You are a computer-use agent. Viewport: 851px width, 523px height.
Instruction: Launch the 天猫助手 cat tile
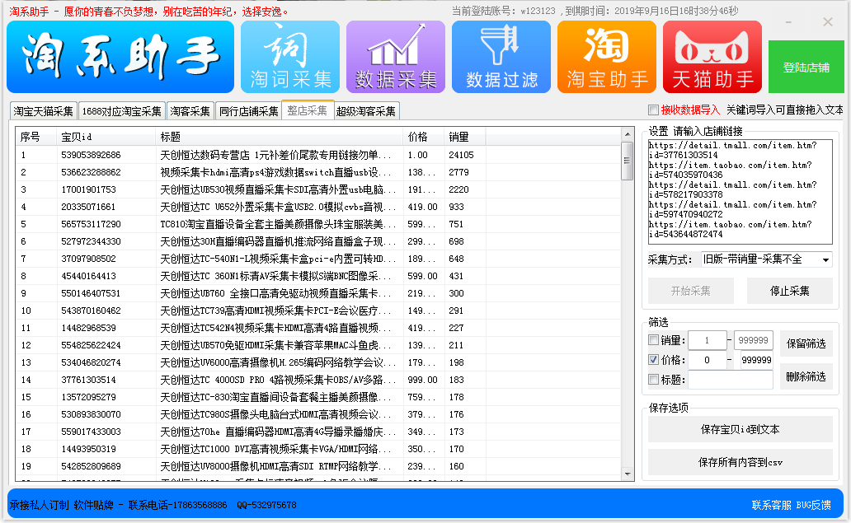[x=712, y=57]
